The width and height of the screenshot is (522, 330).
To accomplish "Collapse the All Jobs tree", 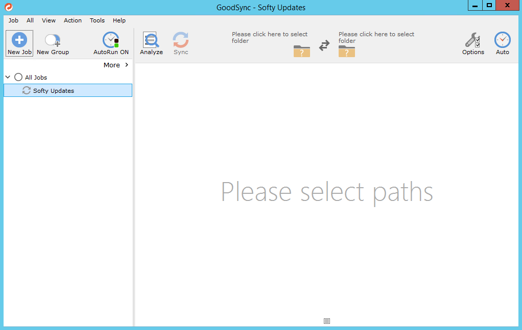I will [x=8, y=77].
